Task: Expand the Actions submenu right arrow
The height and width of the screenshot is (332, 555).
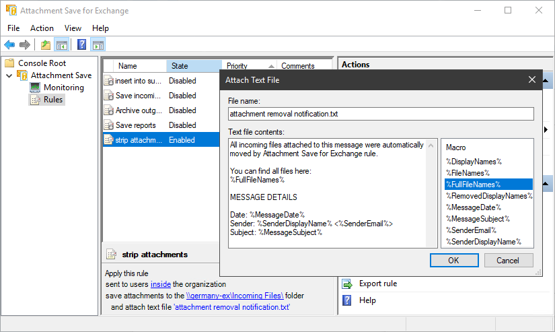Action: point(546,130)
